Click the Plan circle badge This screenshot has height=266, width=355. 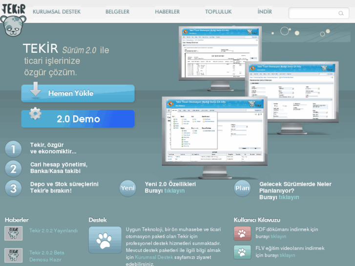[242, 188]
